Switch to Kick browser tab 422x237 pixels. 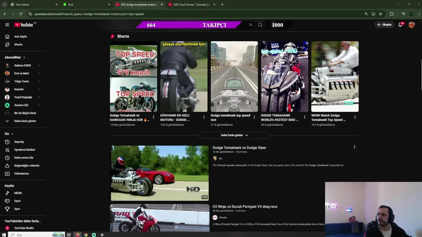(86, 5)
